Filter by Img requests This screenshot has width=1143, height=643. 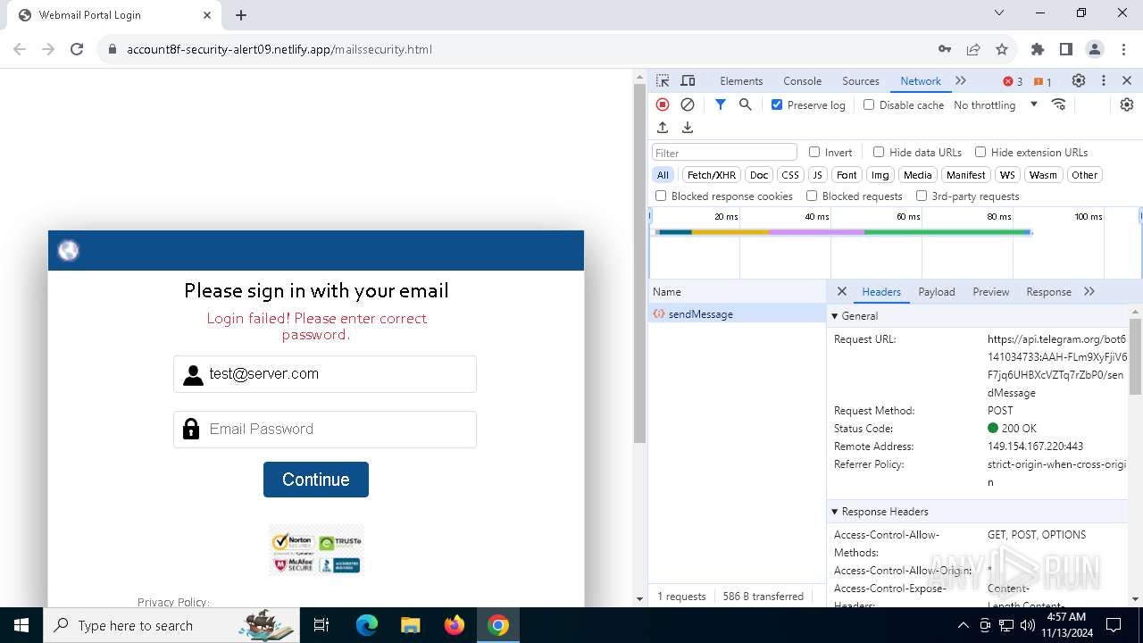pos(880,175)
